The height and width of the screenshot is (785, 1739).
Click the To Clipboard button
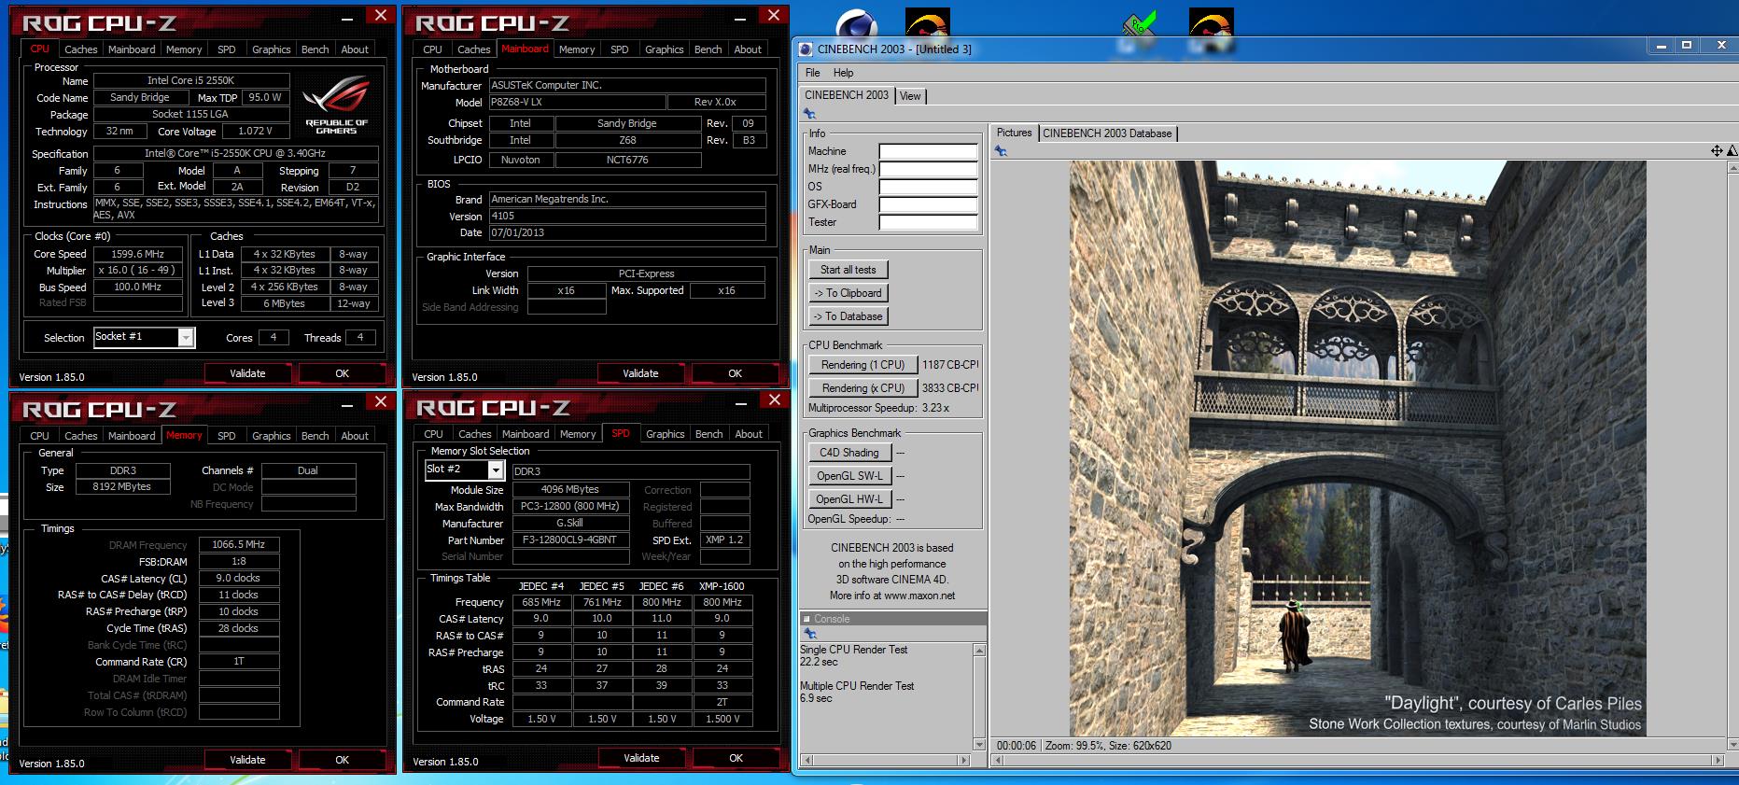point(848,293)
